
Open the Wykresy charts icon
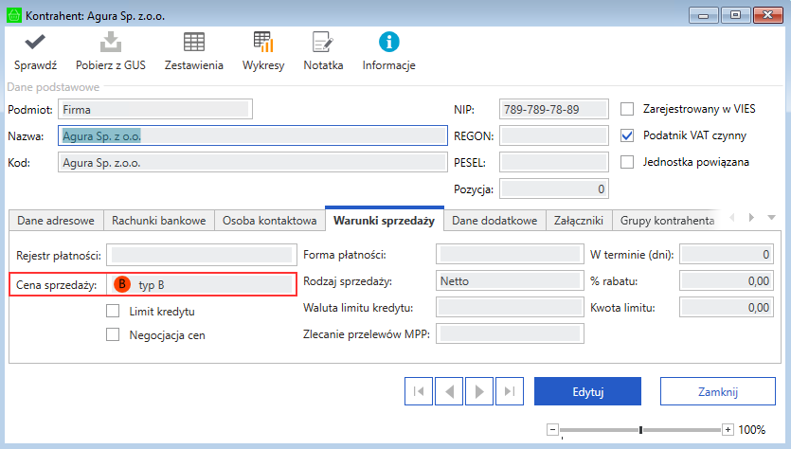point(263,43)
